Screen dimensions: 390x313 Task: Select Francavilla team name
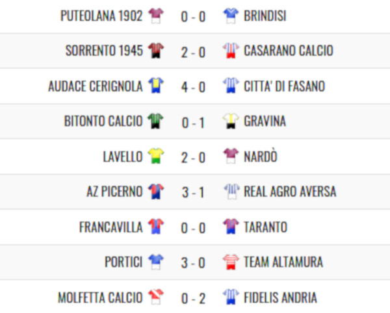[x=111, y=227]
